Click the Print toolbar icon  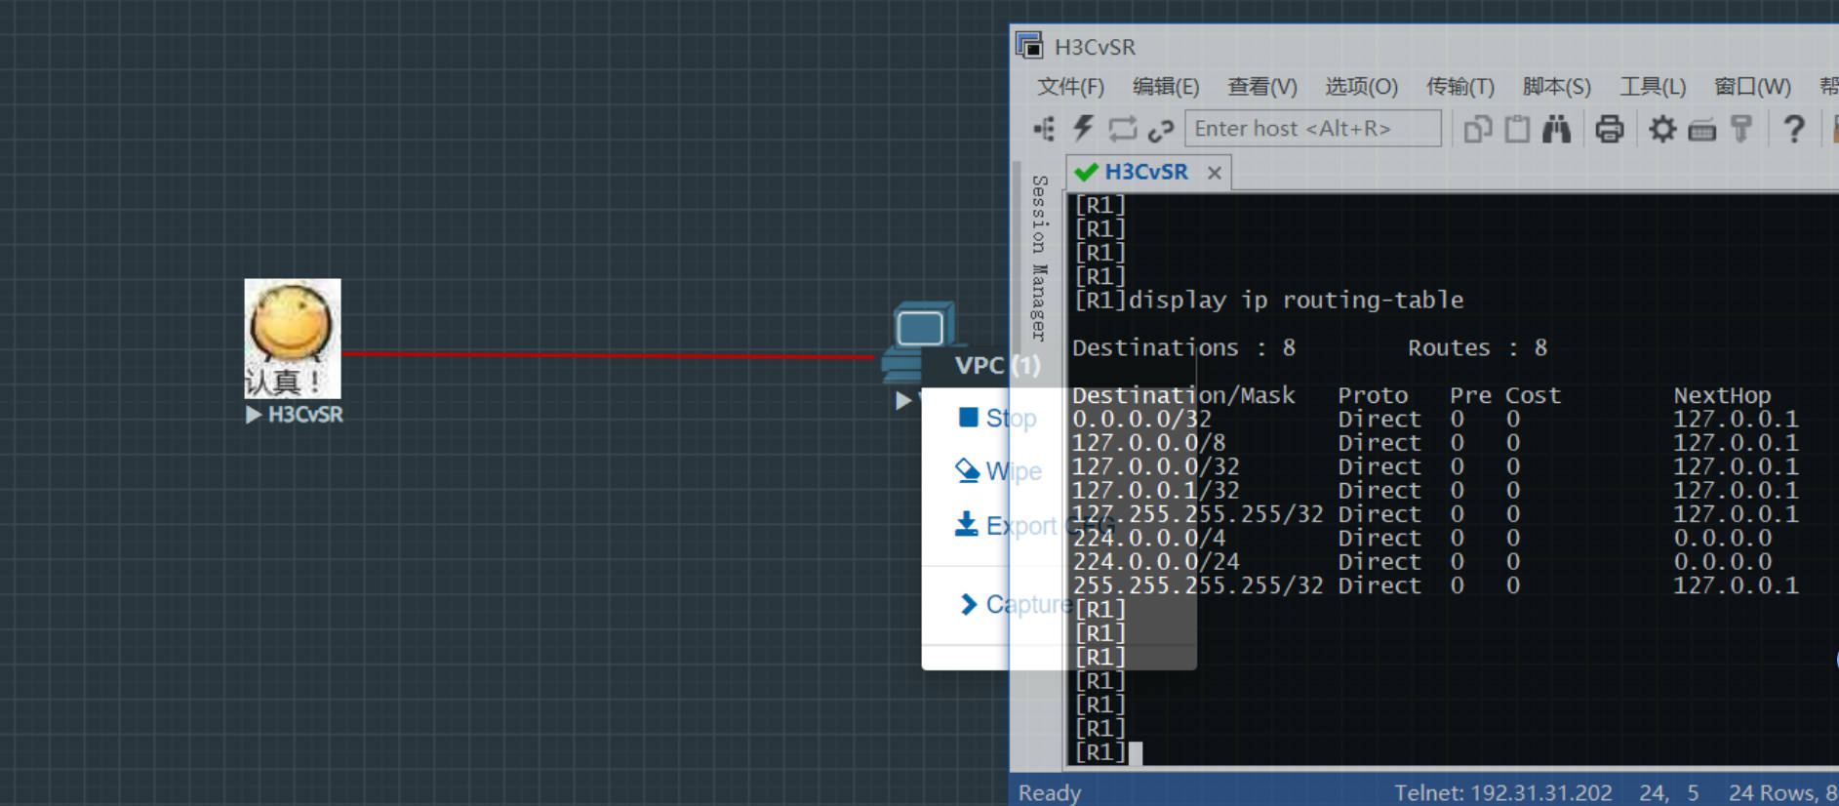[x=1609, y=128]
